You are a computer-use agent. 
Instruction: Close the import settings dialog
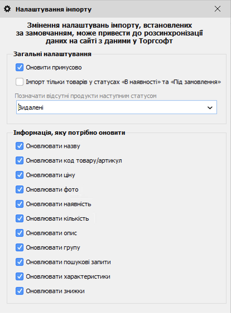[217, 9]
